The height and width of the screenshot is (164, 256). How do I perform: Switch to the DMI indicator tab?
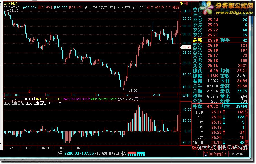tap(79, 148)
